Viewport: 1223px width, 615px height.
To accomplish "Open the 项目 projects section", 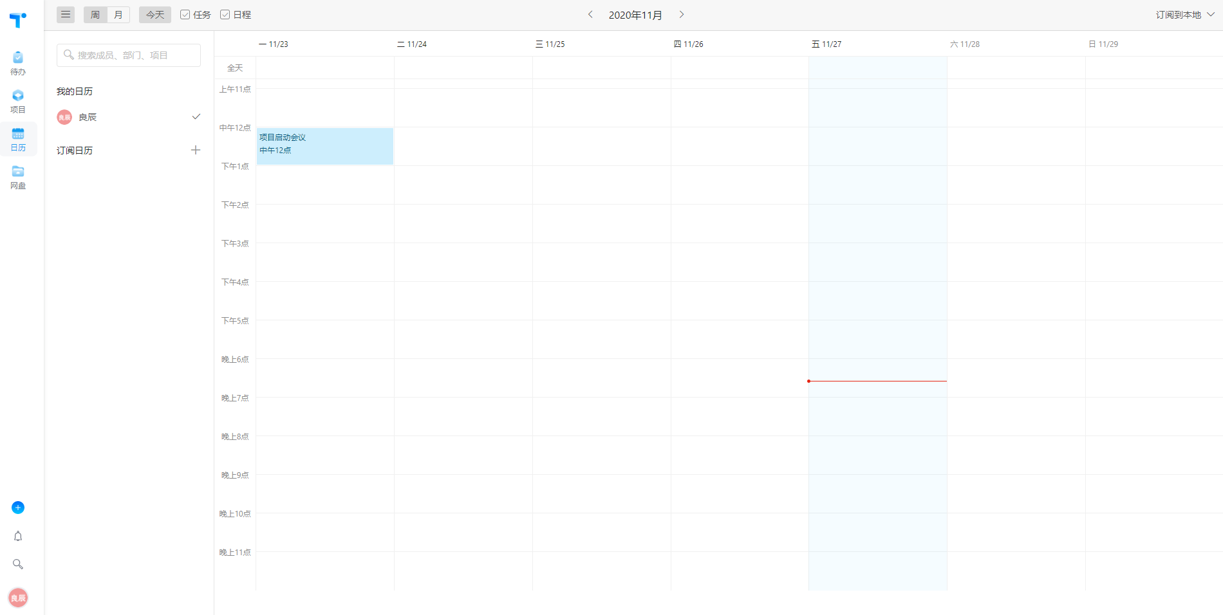I will click(x=18, y=102).
